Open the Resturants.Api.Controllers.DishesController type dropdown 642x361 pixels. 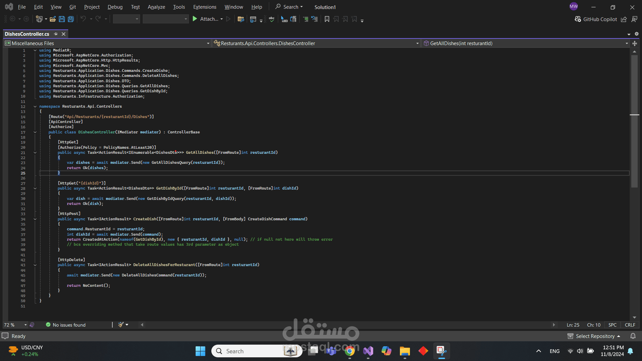pyautogui.click(x=317, y=43)
